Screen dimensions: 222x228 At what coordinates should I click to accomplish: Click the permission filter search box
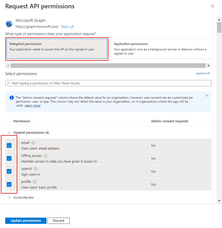tap(108, 83)
